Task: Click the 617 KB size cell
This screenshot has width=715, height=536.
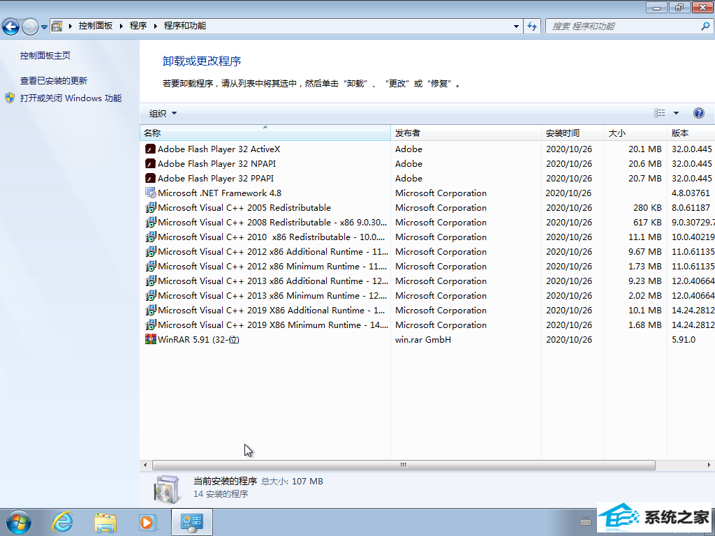Action: tap(647, 223)
